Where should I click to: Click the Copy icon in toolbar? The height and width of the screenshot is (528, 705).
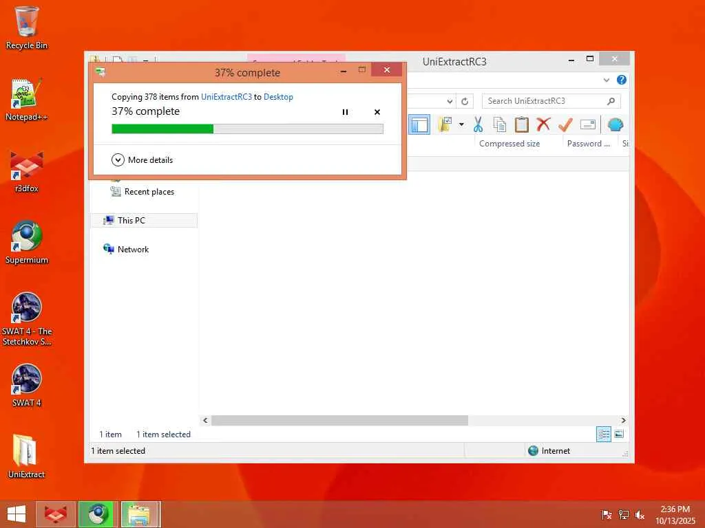(x=500, y=124)
